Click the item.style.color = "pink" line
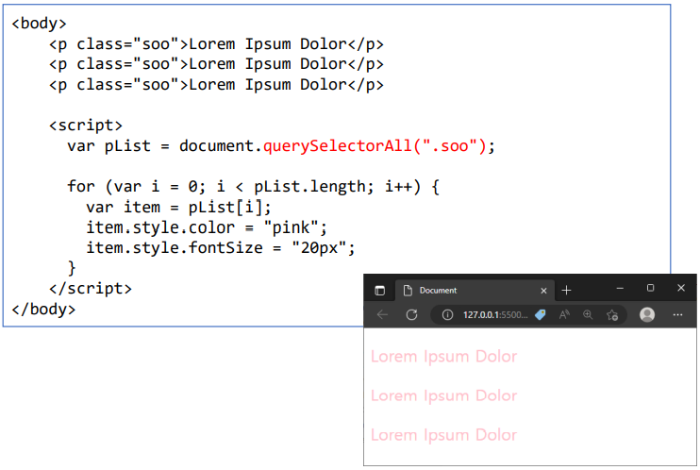 point(207,227)
